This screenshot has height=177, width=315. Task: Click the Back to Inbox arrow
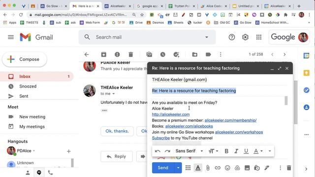pos(87,55)
